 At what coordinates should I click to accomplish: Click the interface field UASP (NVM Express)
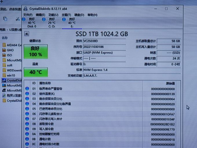point(104,53)
